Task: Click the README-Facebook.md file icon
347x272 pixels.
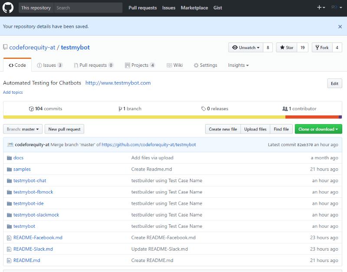Action: (9, 238)
